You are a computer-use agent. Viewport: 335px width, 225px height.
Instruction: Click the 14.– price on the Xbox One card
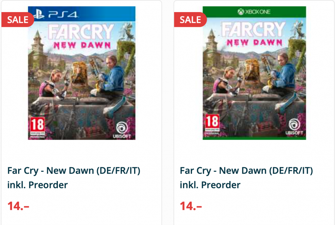(191, 206)
